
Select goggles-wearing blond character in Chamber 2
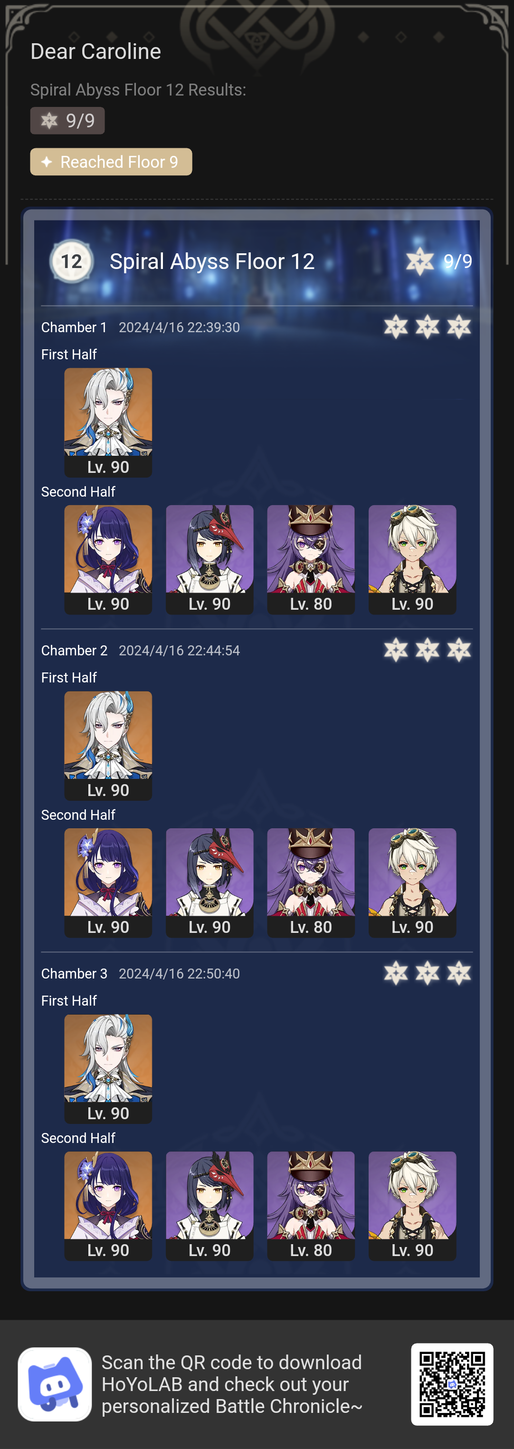click(x=412, y=883)
